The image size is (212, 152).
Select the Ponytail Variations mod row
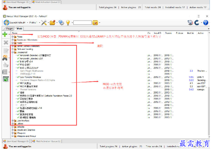click(28, 89)
